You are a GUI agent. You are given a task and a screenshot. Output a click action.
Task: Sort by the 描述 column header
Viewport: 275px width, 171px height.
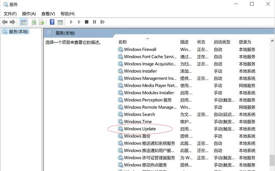[184, 42]
